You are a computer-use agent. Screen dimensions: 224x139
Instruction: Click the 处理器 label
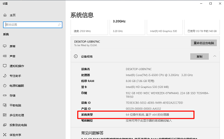click(85, 75)
